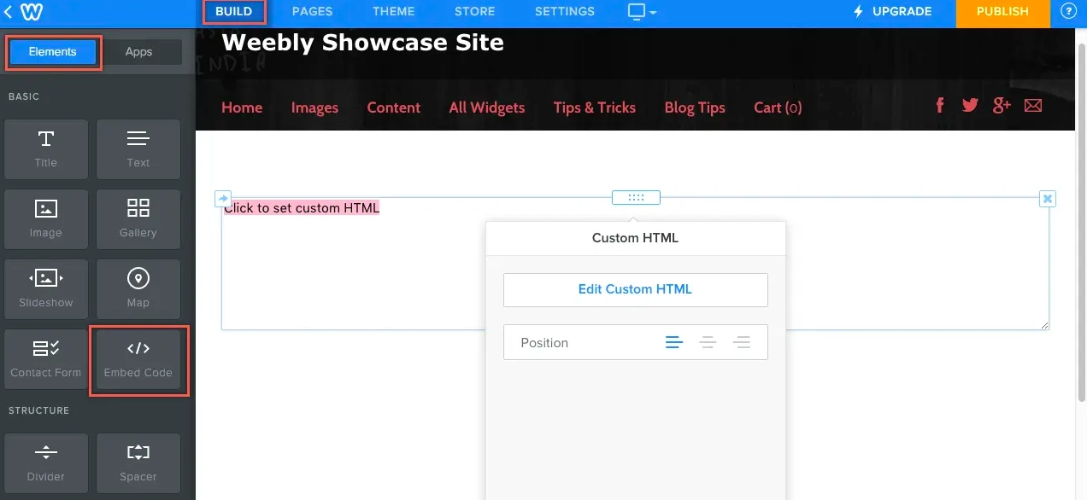The width and height of the screenshot is (1087, 500).
Task: Add an Image element
Action: click(46, 219)
